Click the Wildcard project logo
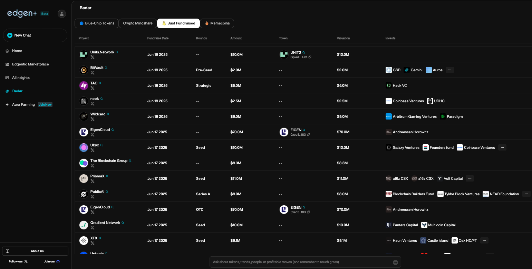The image size is (532, 269). point(84,116)
